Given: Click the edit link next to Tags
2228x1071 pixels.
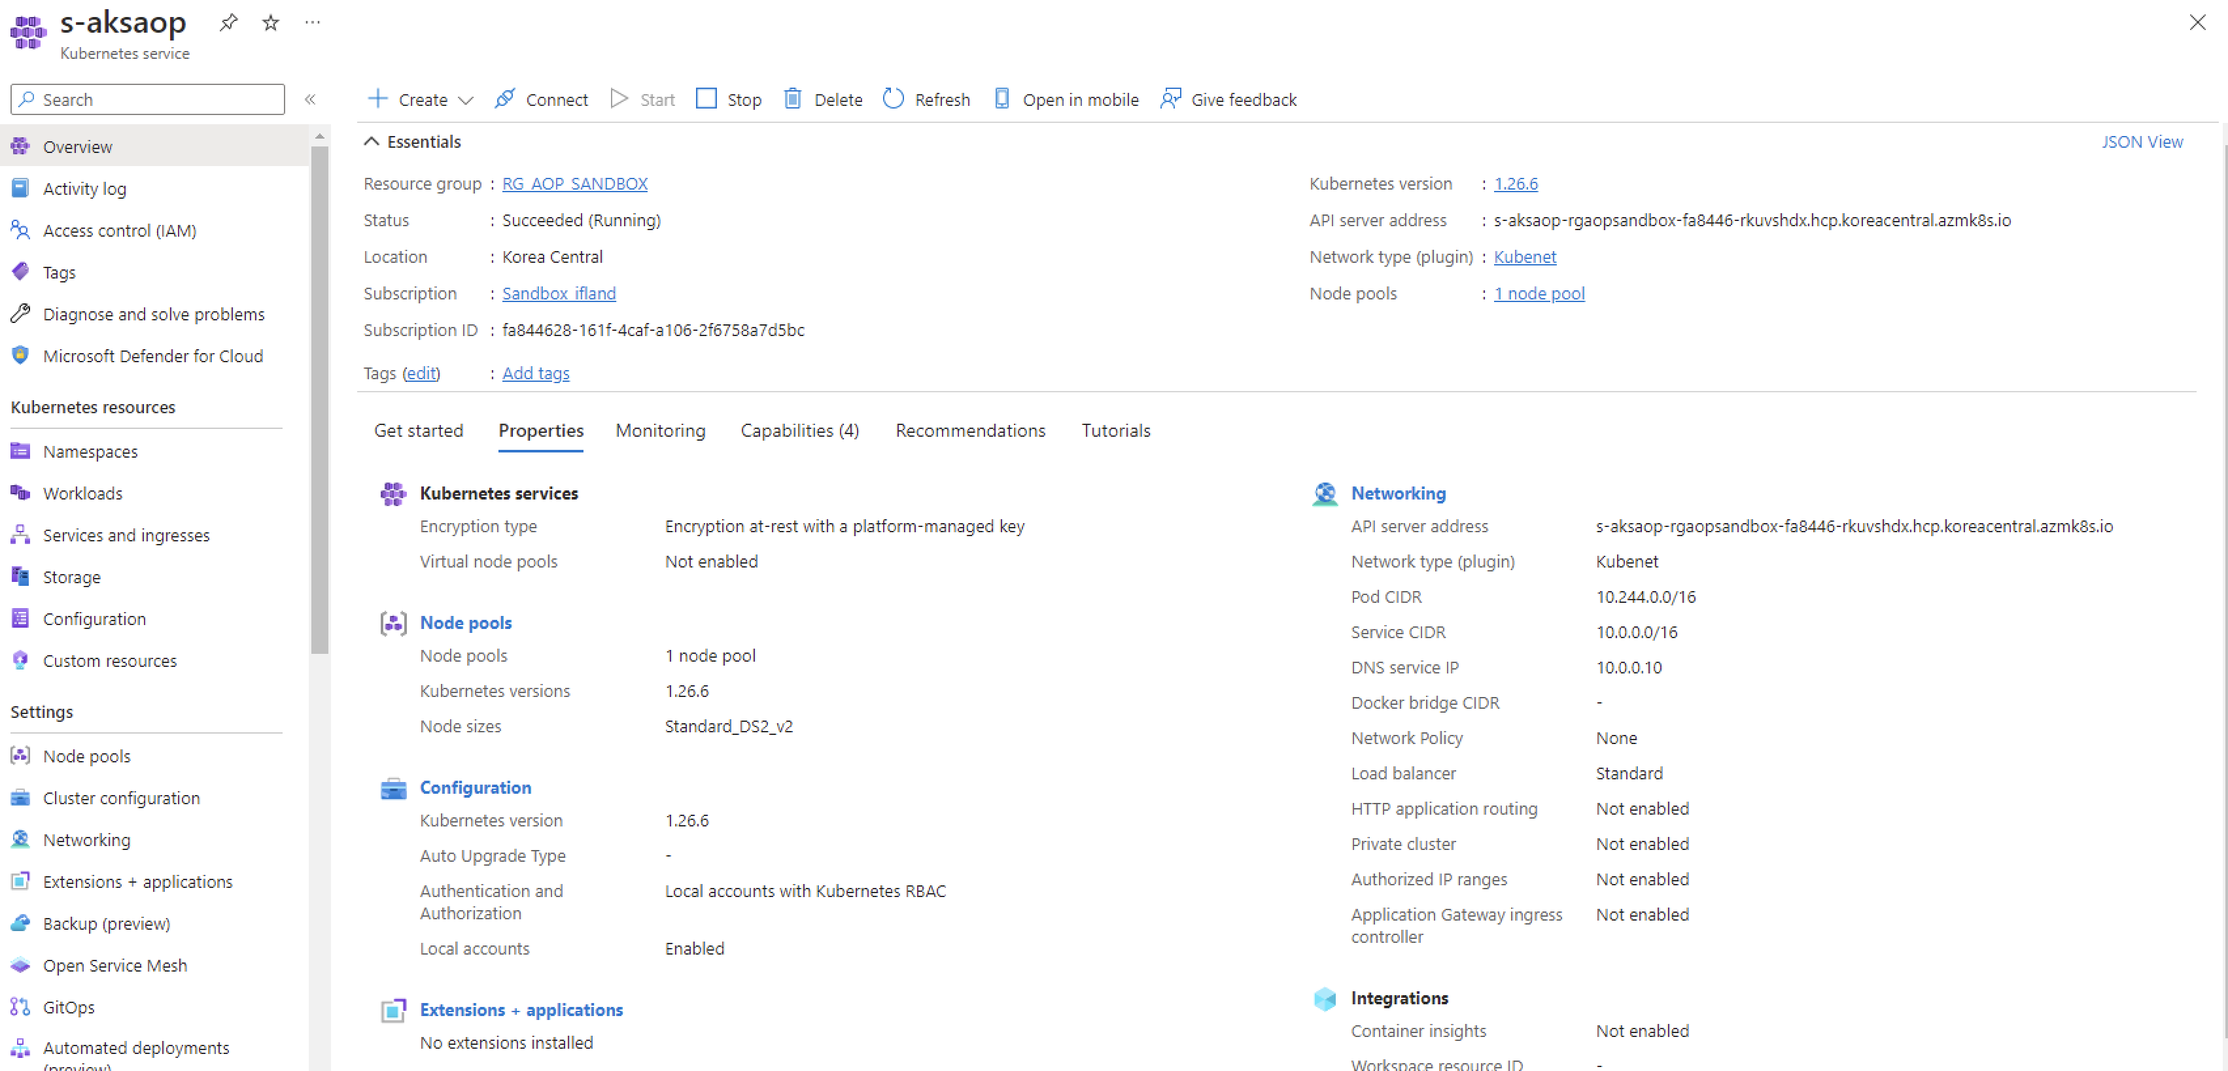Looking at the screenshot, I should 421,373.
